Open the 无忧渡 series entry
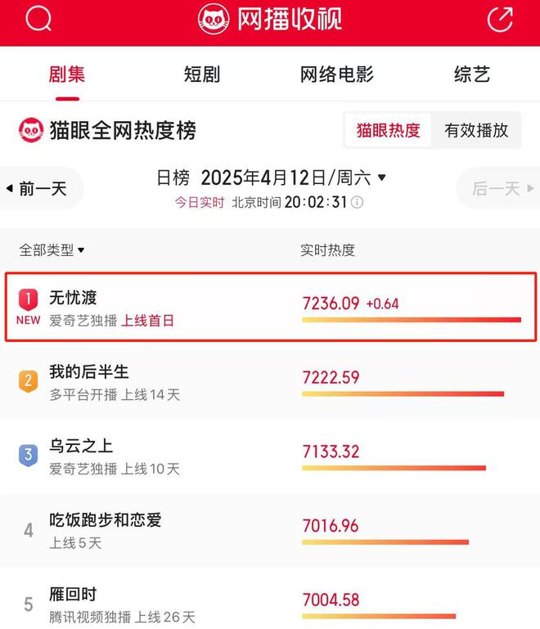This screenshot has height=629, width=540. (x=271, y=307)
